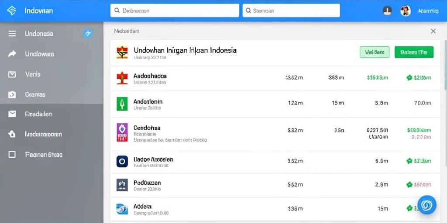Click the blue star badge next to Undonesia
Screen dimensions: 447x223
click(x=88, y=34)
